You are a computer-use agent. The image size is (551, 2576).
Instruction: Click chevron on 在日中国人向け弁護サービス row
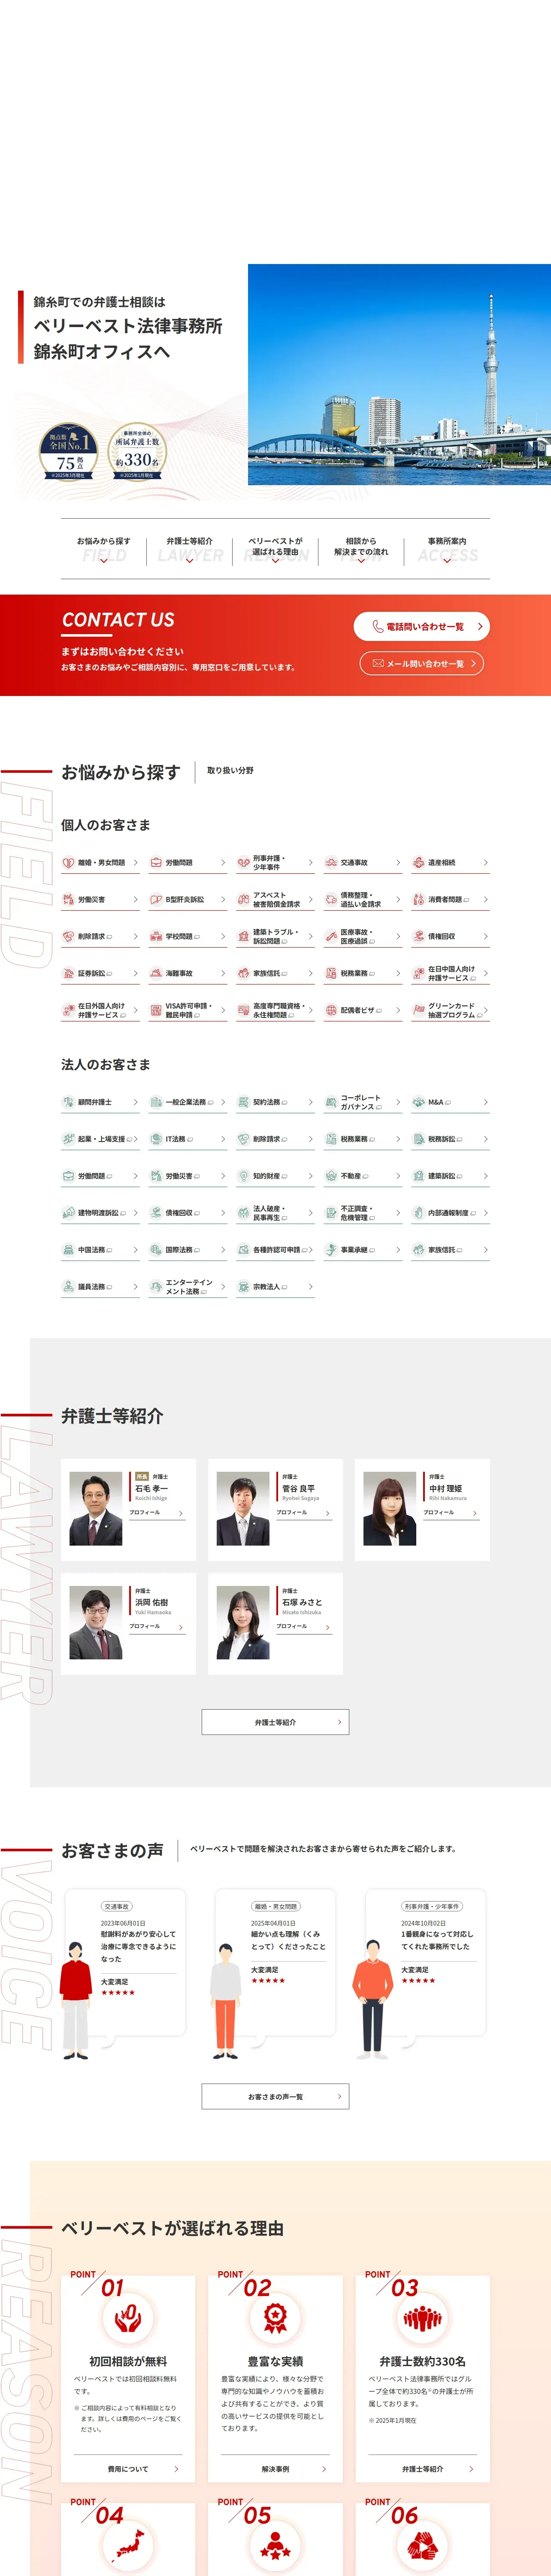point(486,973)
